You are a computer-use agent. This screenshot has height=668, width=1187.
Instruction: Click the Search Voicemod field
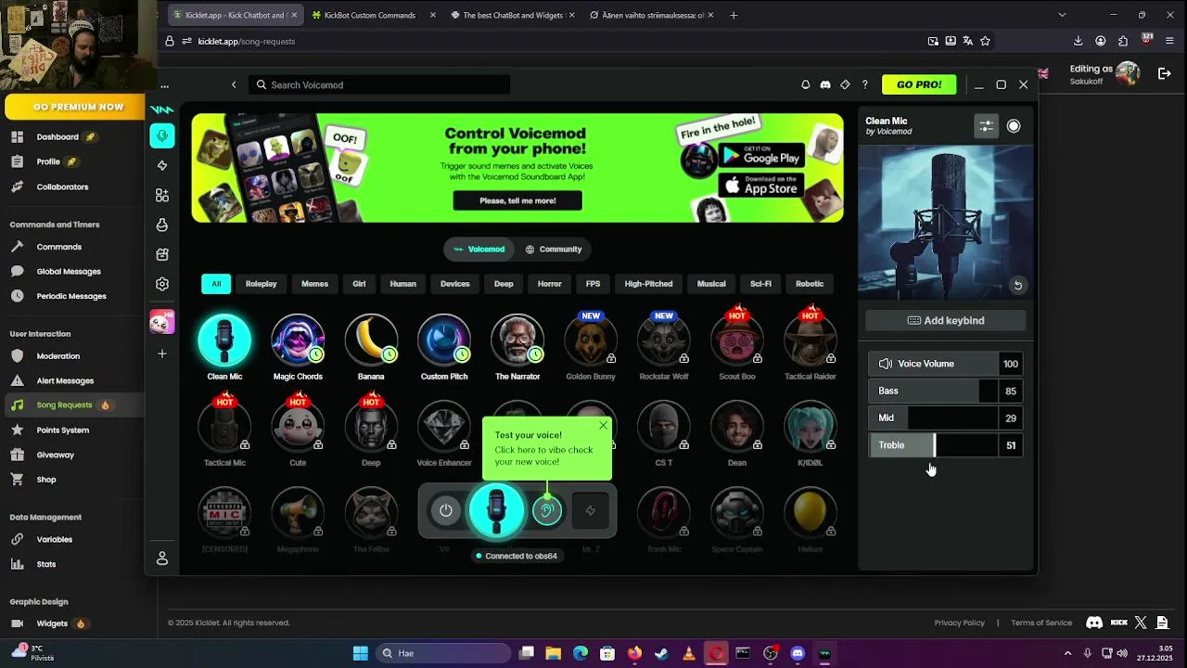(x=379, y=84)
